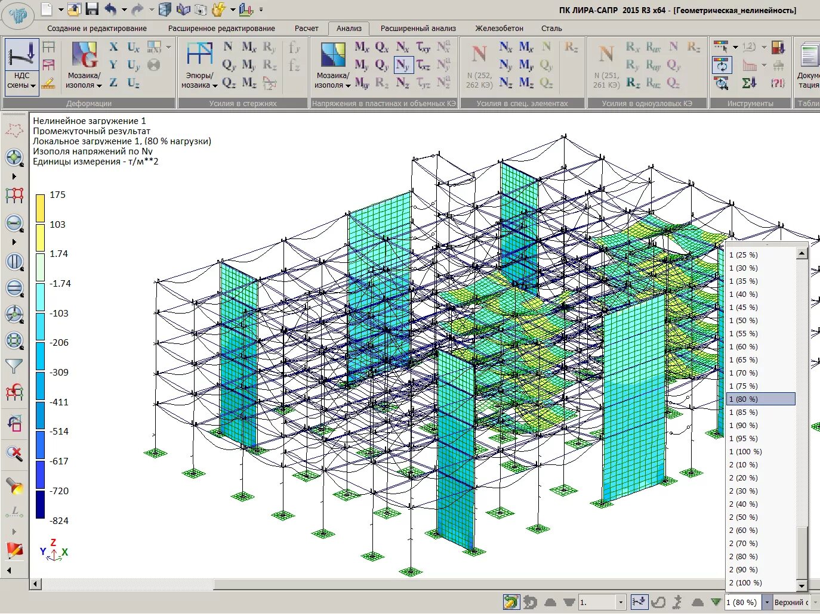This screenshot has width=820, height=614.
Task: Click Nx in Усилия в спец. элементах
Action: tap(505, 46)
